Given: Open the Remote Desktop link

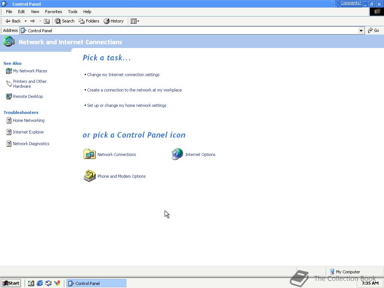Looking at the screenshot, I should tap(28, 96).
